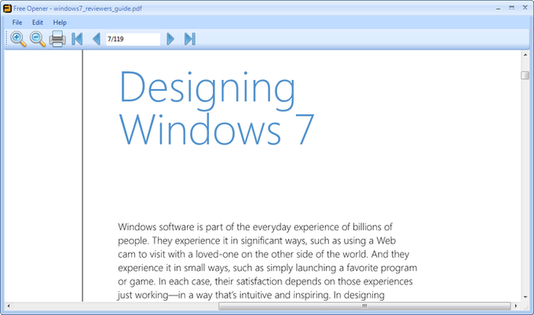This screenshot has height=315, width=534.
Task: Click the line starting "cam to visit with"
Action: (x=264, y=254)
